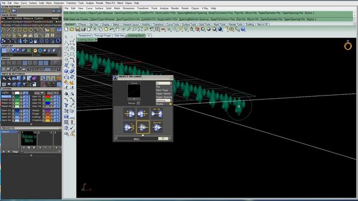Click the New file icon in Rhino toolbar
Screen dimensions: 358x201
pyautogui.click(x=66, y=29)
